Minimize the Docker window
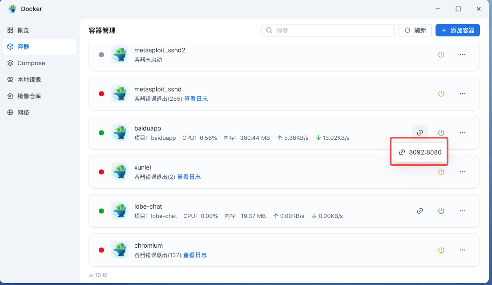Viewport: 492px width, 285px height. click(438, 9)
